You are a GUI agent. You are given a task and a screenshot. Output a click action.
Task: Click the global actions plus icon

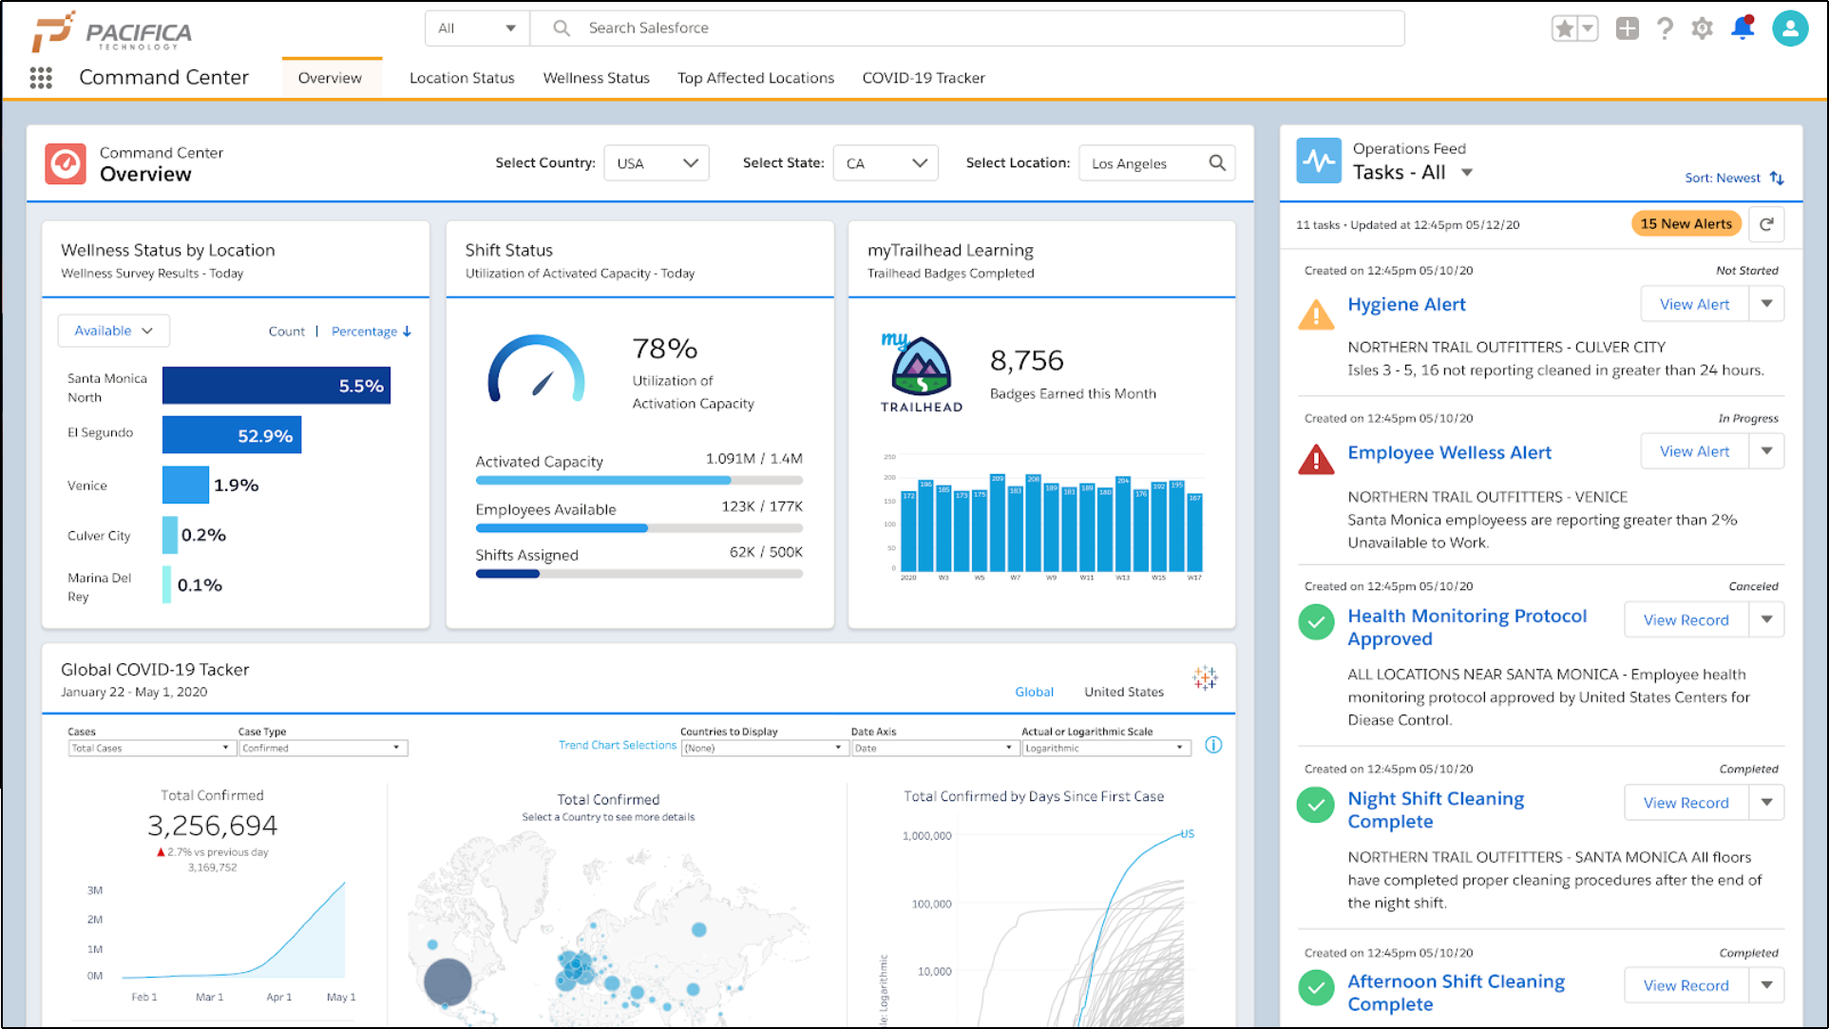(1627, 29)
